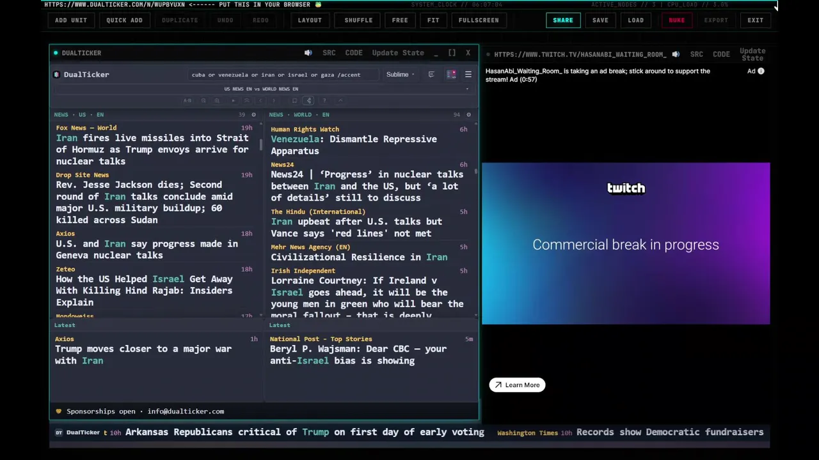The height and width of the screenshot is (460, 819).
Task: Open headline 'Iran fires live missiles into Strait'
Action: pyautogui.click(x=152, y=149)
